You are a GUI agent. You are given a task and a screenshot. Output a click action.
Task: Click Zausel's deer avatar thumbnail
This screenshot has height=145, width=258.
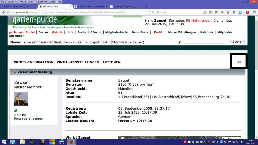pyautogui.click(x=21, y=99)
